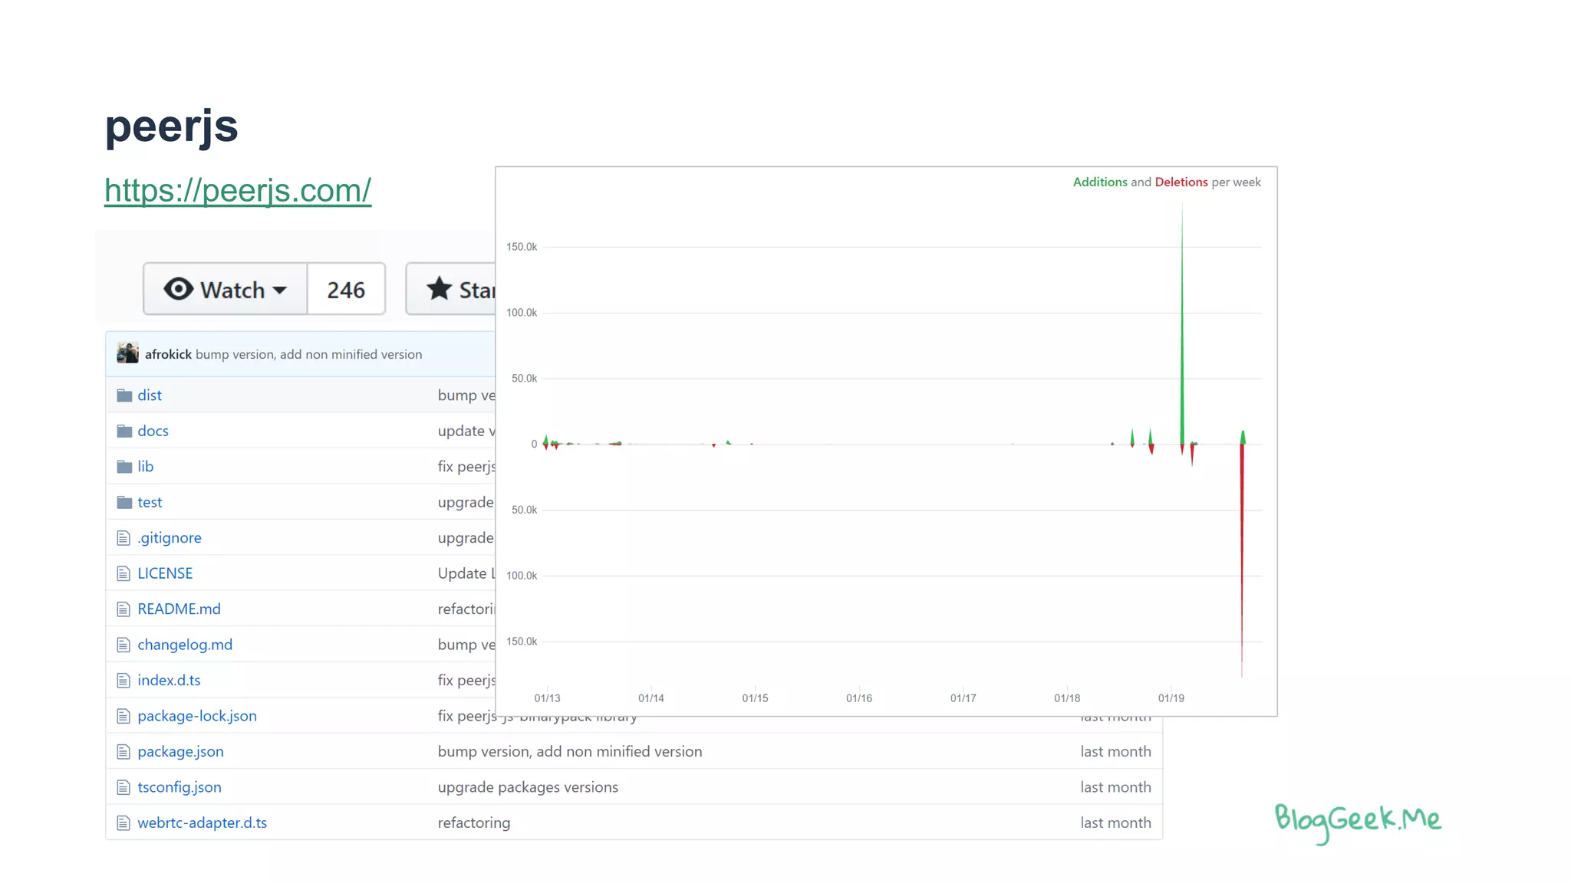The width and height of the screenshot is (1571, 883).
Task: Open package.json commit 'bump version, add non minified version'
Action: pyautogui.click(x=570, y=751)
